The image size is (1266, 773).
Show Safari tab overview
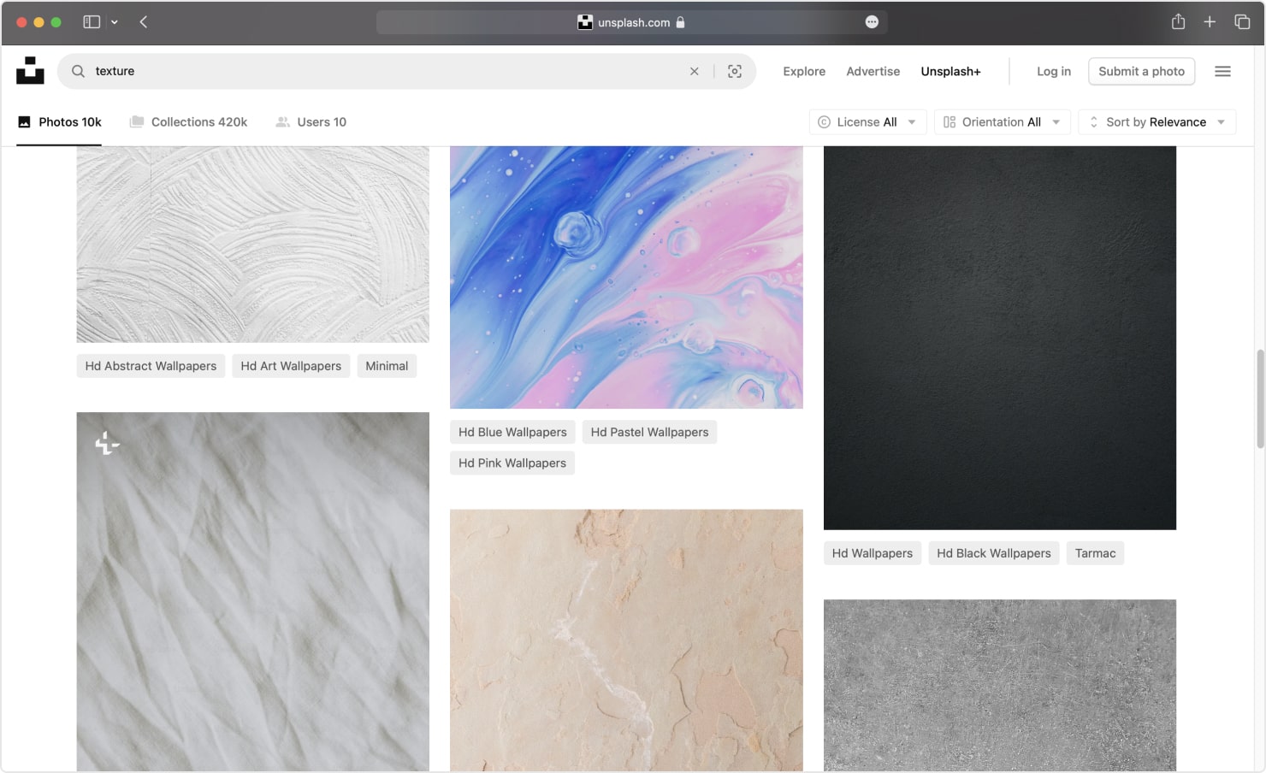1242,22
